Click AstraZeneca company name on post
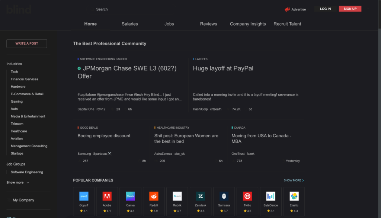This screenshot has width=381, height=218. pyautogui.click(x=163, y=154)
